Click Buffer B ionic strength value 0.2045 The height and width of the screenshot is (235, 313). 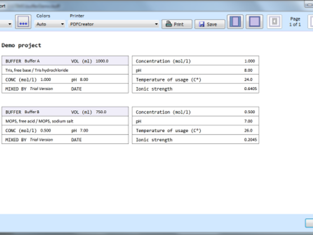[250, 140]
